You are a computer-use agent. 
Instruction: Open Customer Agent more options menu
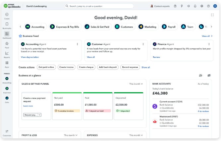coord(143,44)
